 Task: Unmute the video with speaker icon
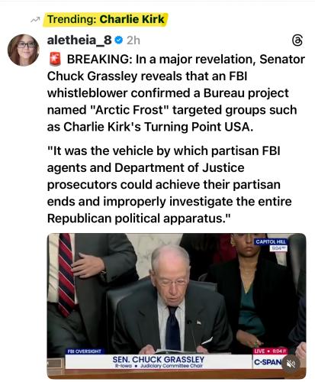[x=291, y=364]
